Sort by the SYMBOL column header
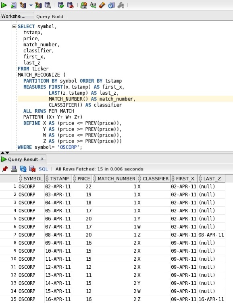This screenshot has height=303, width=233. pyautogui.click(x=31, y=178)
